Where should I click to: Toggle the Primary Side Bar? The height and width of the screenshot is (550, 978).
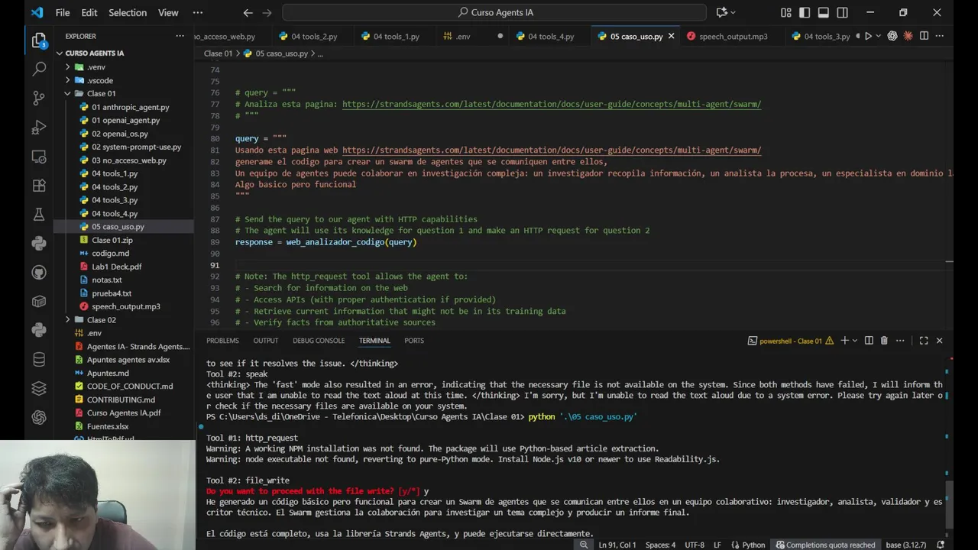click(x=805, y=12)
